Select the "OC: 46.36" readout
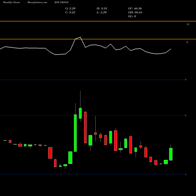Screen dimensions: 196x196 (x=135, y=8)
